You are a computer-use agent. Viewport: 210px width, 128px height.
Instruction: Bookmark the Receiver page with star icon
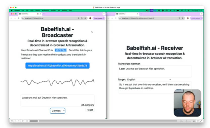coord(183,18)
